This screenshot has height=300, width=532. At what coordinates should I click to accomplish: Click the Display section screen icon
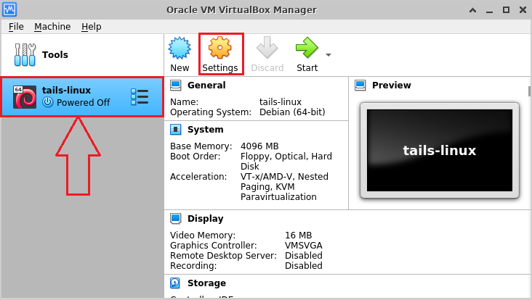[175, 219]
